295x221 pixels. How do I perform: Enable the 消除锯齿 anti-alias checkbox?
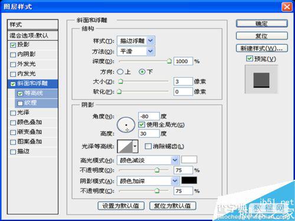(148, 146)
